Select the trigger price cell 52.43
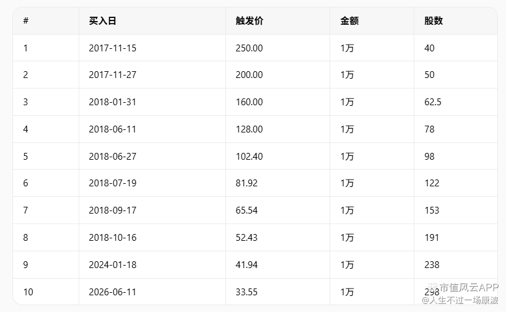This screenshot has height=312, width=506. (246, 238)
